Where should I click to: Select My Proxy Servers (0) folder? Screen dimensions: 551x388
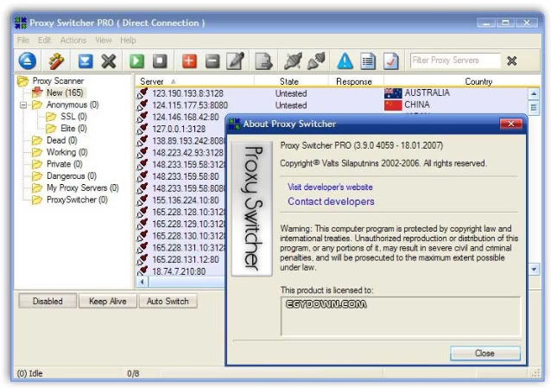83,188
